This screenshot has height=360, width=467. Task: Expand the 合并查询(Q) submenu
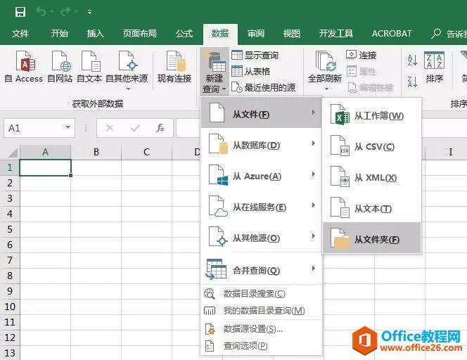tap(261, 269)
